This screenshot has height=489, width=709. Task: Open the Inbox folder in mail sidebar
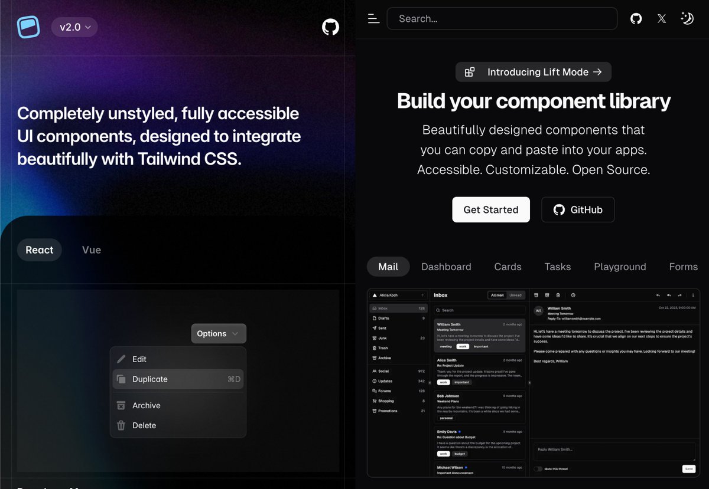point(398,308)
